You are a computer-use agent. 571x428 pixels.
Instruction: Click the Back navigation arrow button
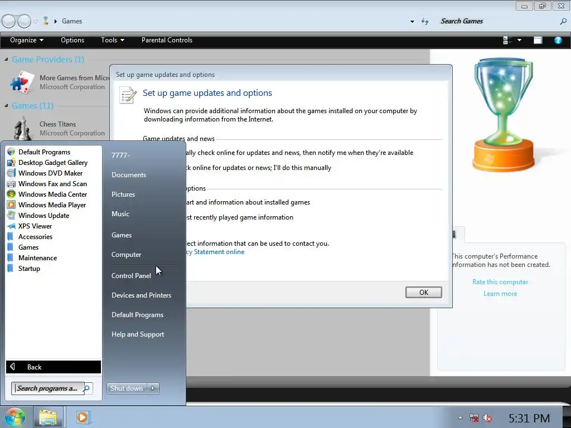click(x=8, y=21)
